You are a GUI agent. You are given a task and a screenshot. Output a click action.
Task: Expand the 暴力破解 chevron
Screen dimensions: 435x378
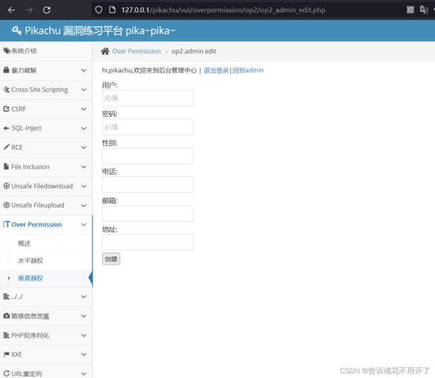(x=84, y=70)
